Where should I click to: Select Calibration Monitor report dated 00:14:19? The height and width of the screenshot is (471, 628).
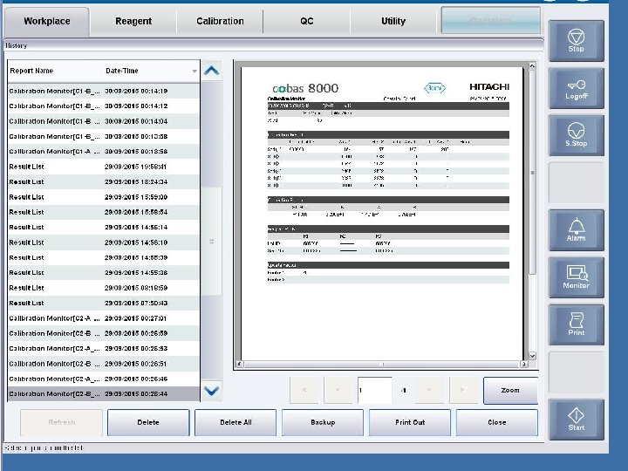pyautogui.click(x=103, y=92)
